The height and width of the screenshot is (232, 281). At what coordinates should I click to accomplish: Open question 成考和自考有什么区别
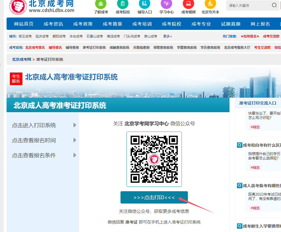[x=262, y=145]
